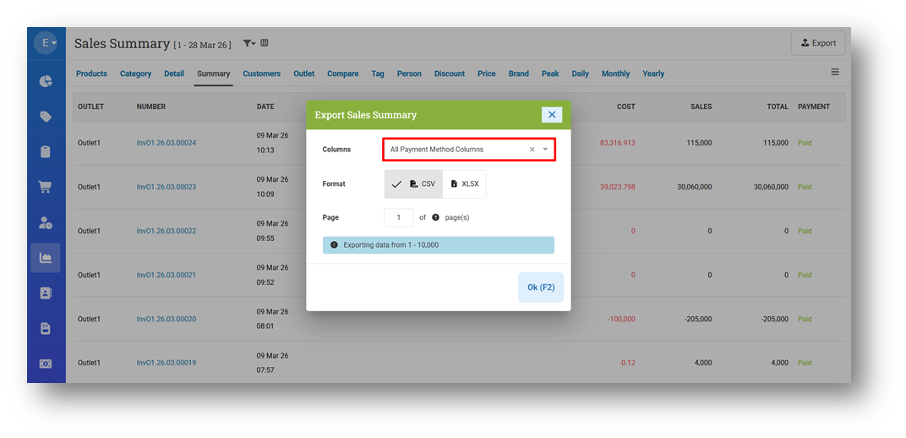906x438 pixels.
Task: Click the Page number input field
Action: coord(399,218)
